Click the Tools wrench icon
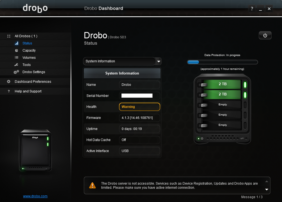 coord(17,65)
